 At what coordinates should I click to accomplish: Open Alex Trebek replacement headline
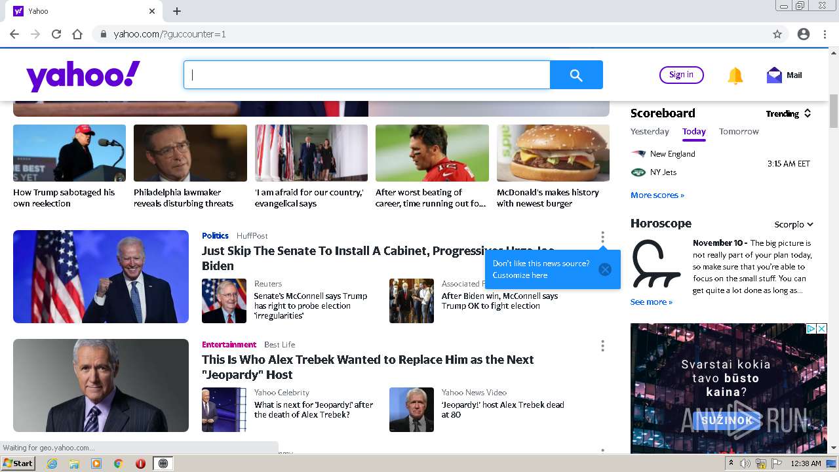pyautogui.click(x=368, y=367)
